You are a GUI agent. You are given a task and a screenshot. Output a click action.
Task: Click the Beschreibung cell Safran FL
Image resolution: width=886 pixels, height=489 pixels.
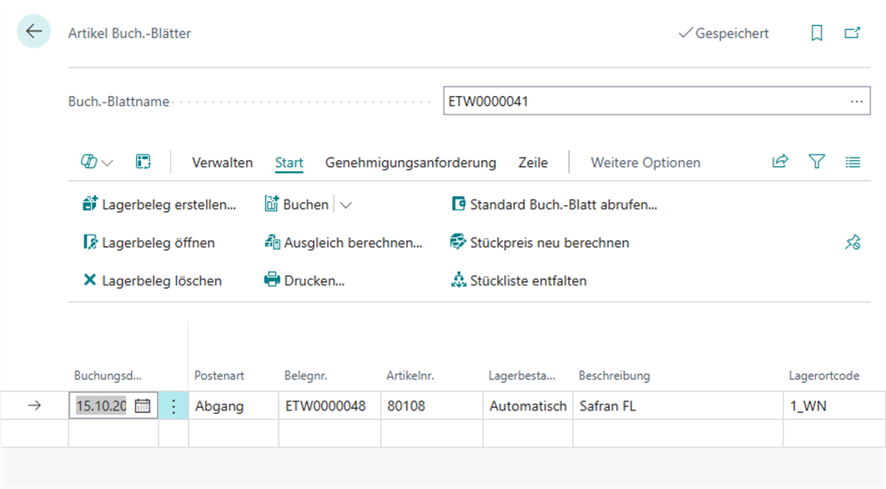[678, 406]
